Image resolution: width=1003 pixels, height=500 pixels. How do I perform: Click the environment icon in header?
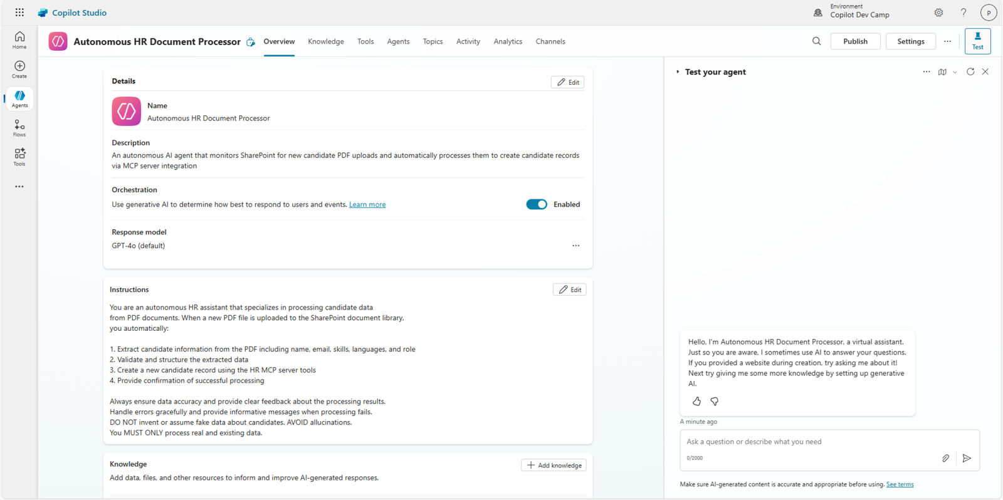click(x=818, y=13)
